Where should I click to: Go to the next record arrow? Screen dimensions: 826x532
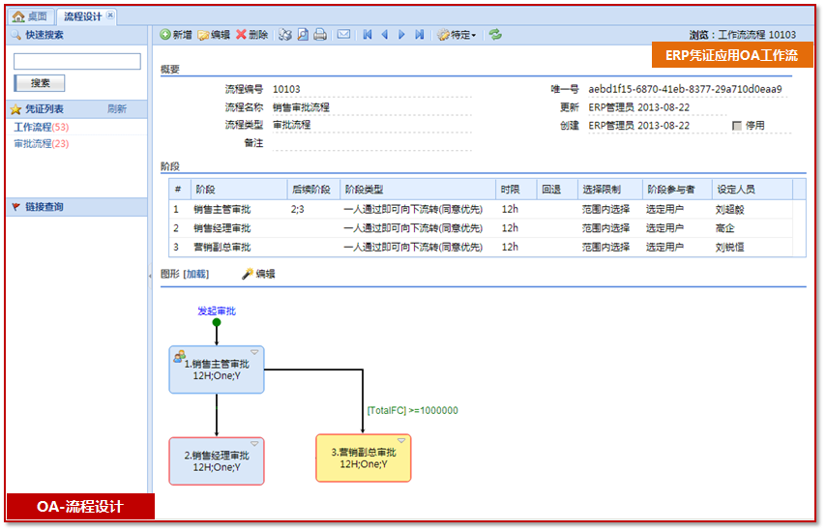402,35
